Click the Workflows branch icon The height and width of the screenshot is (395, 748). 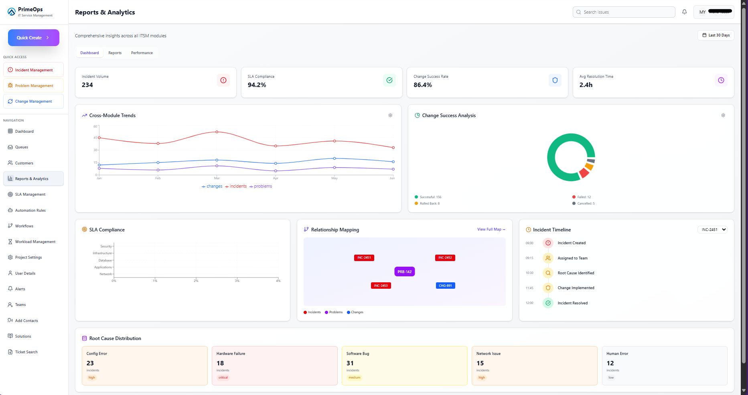tap(10, 226)
